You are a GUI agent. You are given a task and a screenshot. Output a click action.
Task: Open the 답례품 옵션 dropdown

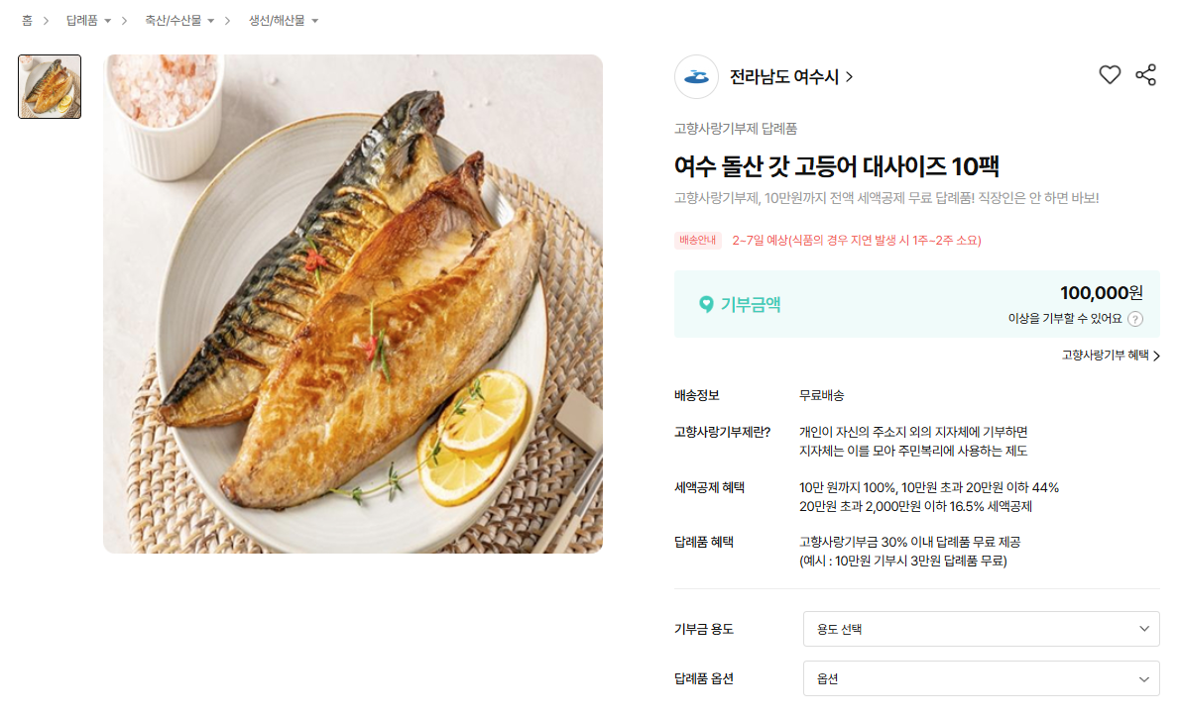click(982, 678)
